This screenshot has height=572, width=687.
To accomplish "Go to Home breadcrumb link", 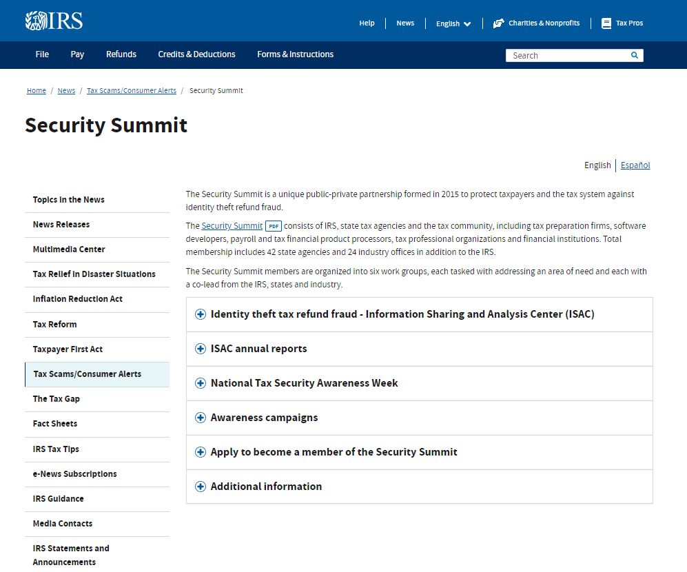I will 37,91.
